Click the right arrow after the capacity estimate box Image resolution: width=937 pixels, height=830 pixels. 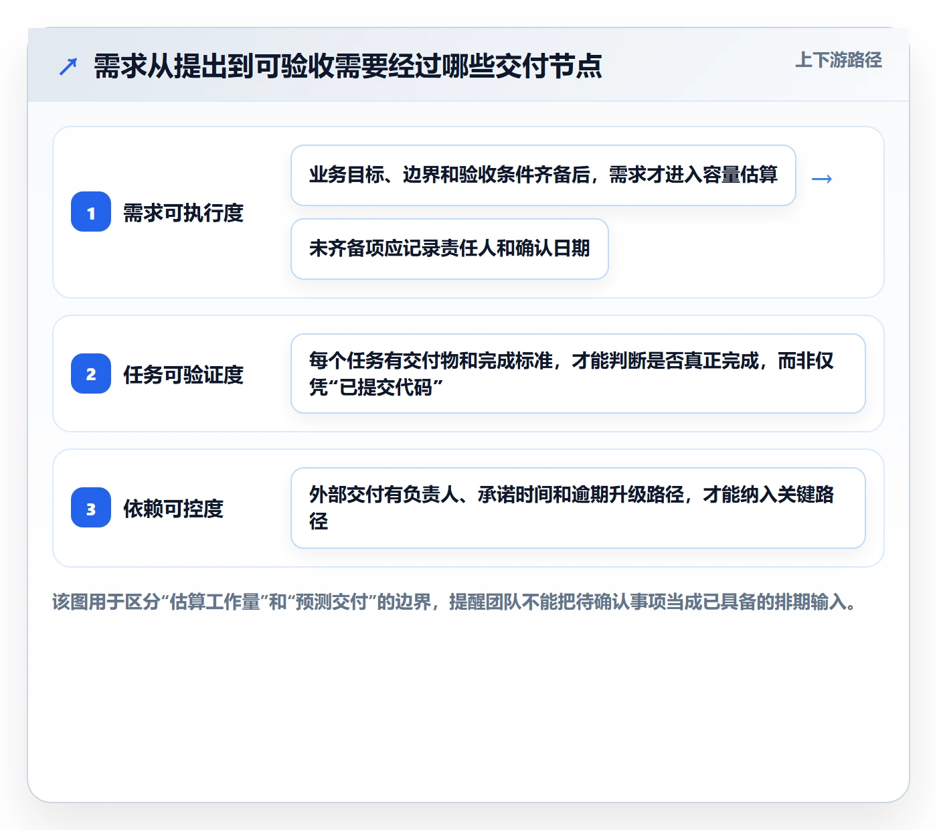tap(821, 179)
